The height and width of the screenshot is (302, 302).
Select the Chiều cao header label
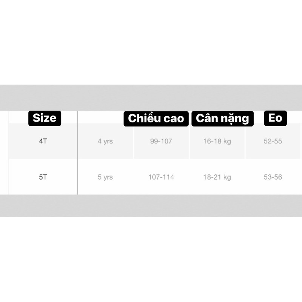point(156,119)
